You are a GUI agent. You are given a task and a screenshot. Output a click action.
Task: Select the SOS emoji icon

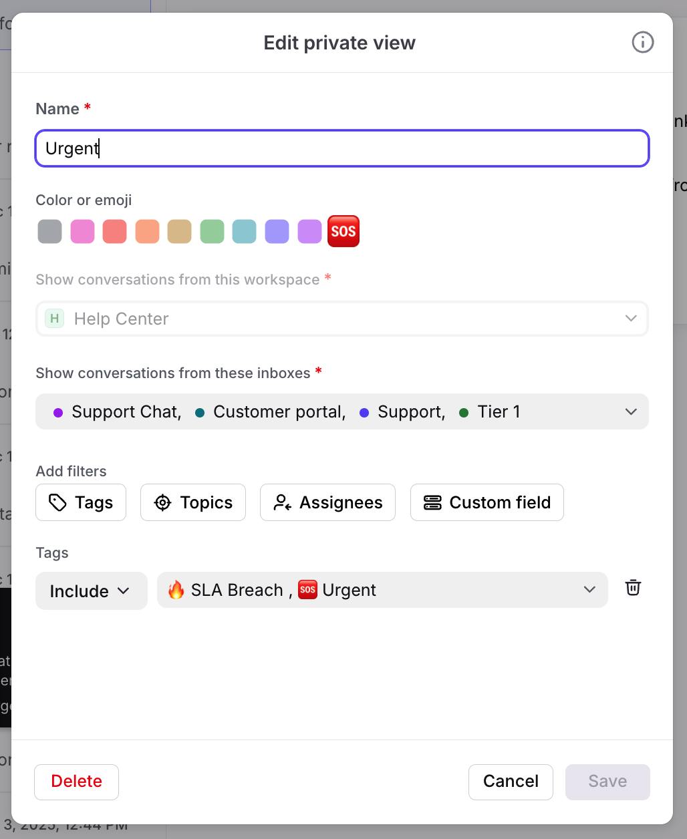coord(343,231)
